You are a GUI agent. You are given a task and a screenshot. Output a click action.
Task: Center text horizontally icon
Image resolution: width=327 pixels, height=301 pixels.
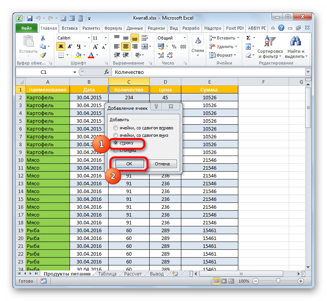coord(125,47)
